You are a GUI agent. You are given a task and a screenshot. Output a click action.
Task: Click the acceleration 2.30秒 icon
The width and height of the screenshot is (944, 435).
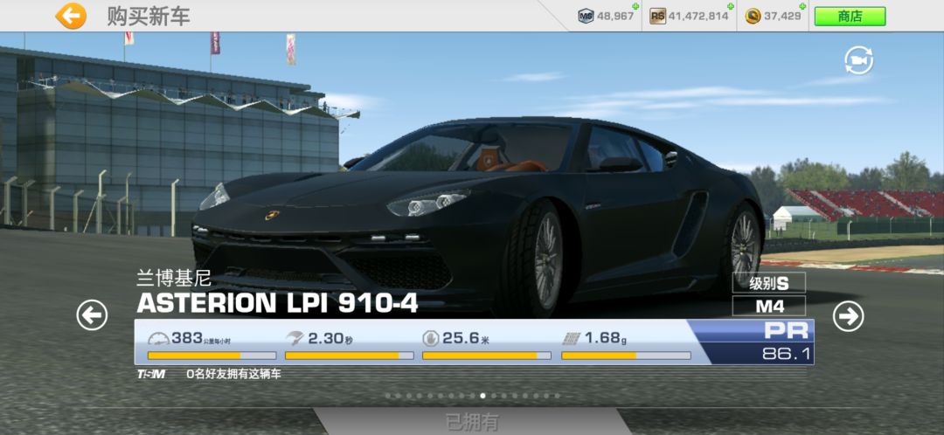295,338
